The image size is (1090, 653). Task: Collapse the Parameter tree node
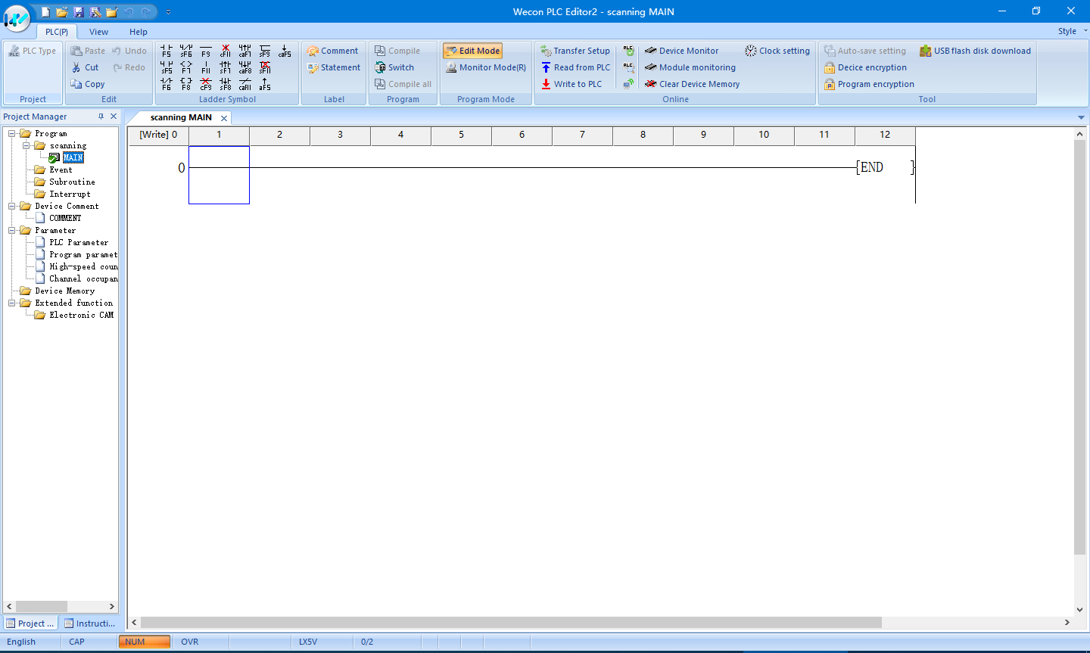coord(12,230)
